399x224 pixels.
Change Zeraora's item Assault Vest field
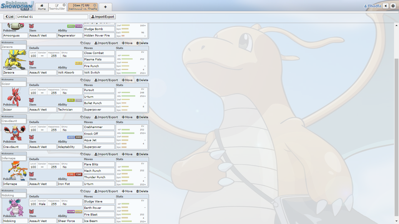(x=43, y=73)
